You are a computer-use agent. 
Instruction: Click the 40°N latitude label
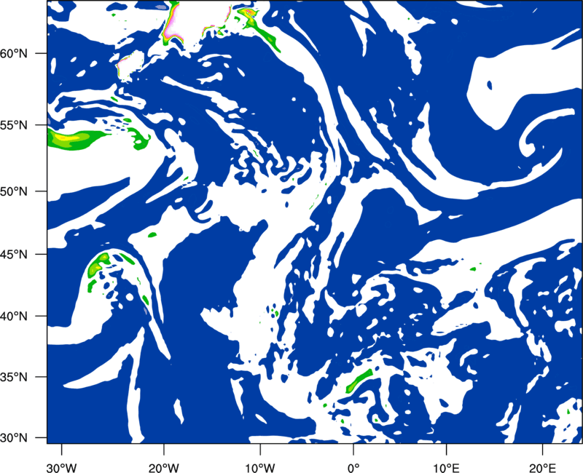point(14,317)
